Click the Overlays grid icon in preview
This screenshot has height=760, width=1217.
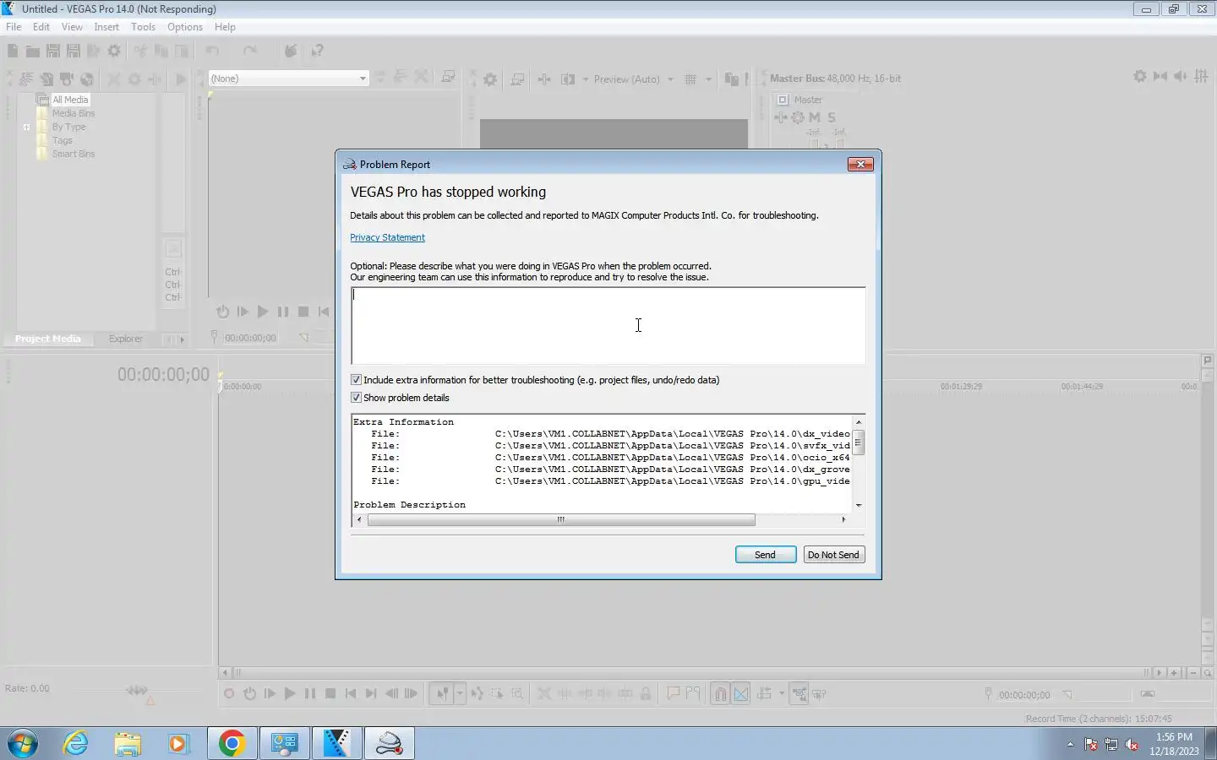690,79
